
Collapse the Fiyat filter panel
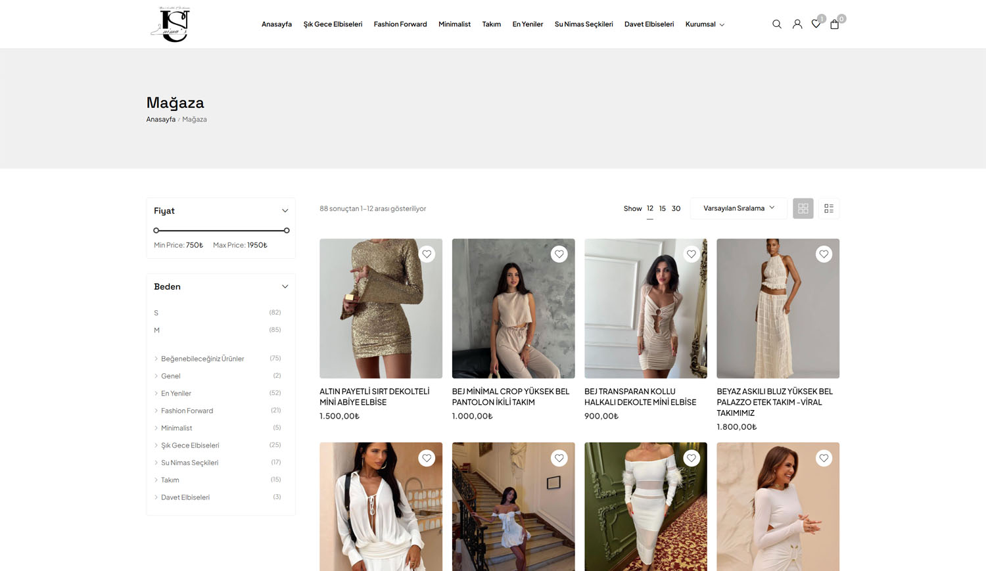point(285,211)
